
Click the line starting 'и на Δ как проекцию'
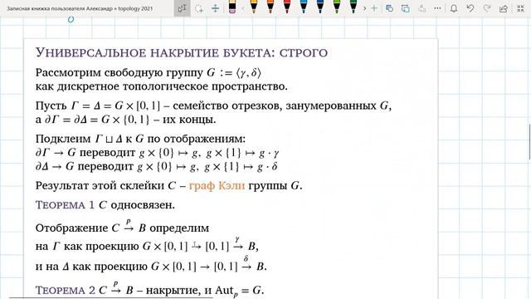[151, 265]
